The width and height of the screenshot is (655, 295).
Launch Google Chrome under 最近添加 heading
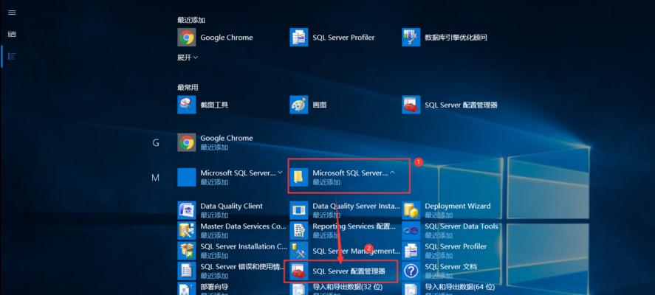click(215, 37)
